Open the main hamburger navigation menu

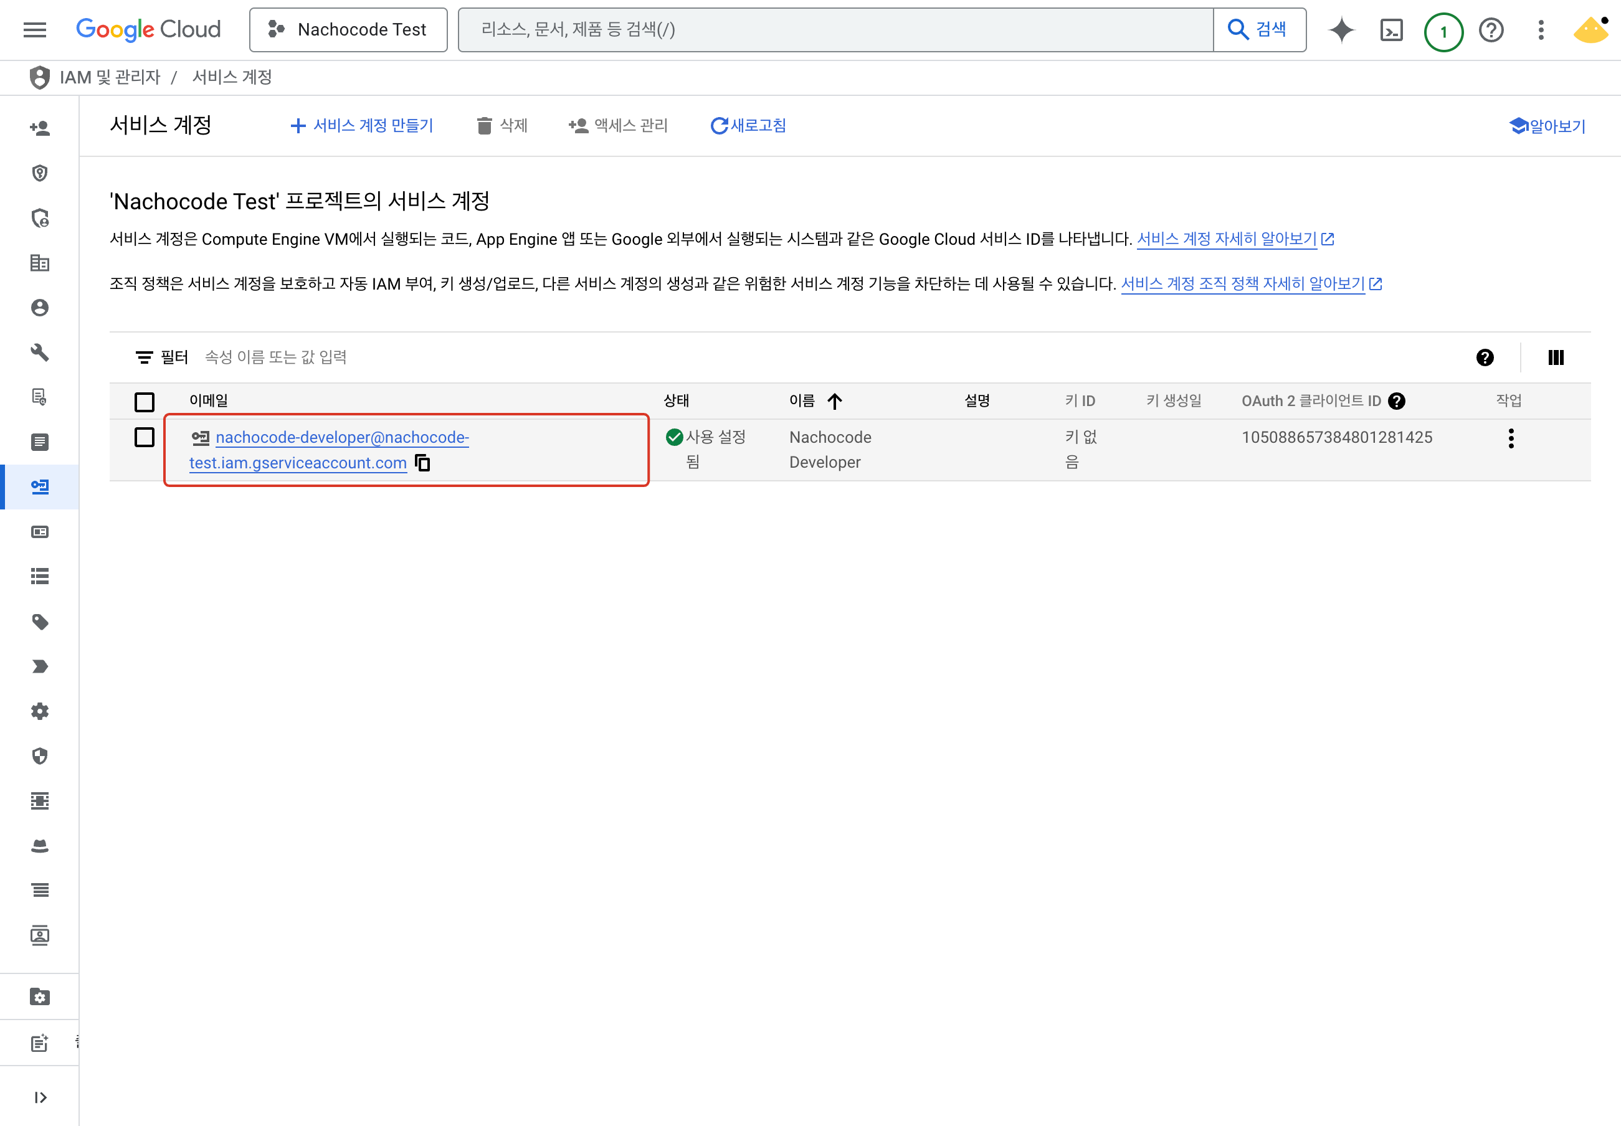pos(35,30)
